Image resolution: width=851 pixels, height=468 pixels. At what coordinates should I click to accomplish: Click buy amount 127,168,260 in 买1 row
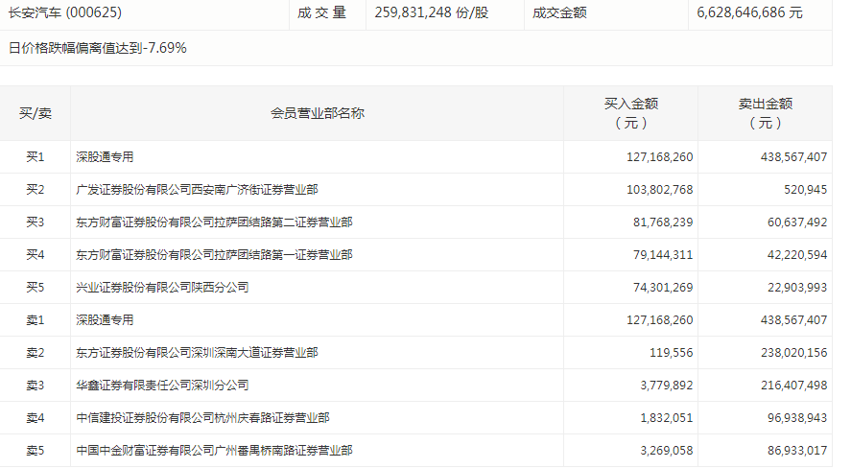click(659, 157)
